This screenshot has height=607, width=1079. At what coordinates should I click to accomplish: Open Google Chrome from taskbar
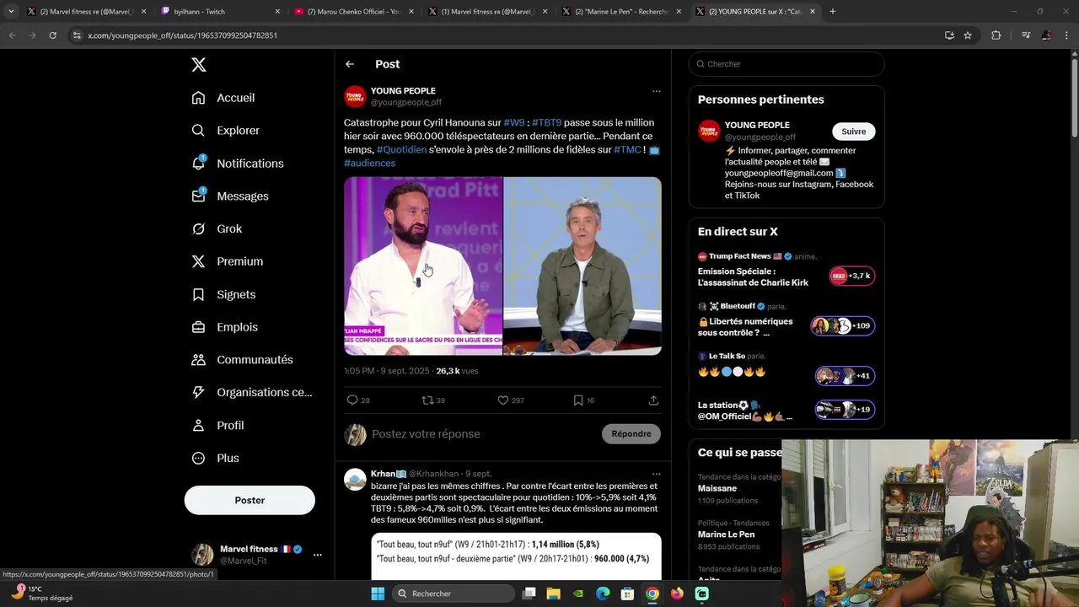click(x=652, y=594)
